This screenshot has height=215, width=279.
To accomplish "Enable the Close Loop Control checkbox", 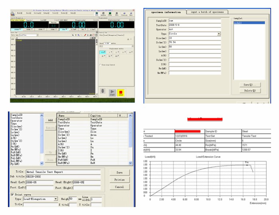I will coord(100,64).
